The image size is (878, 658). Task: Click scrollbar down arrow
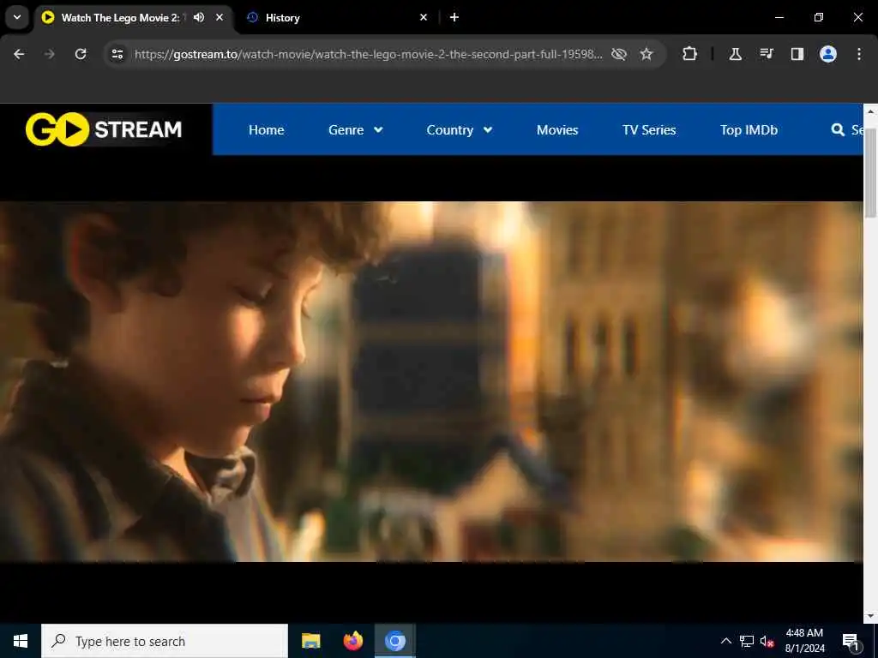(x=870, y=616)
